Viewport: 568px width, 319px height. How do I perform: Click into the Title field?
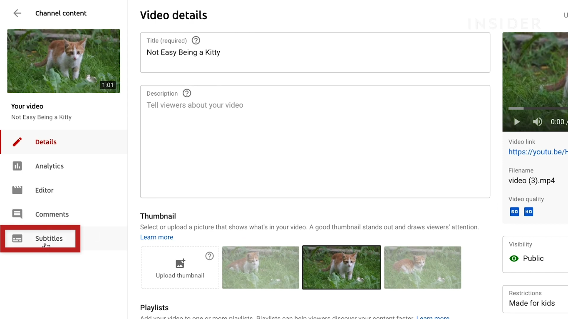tap(315, 52)
